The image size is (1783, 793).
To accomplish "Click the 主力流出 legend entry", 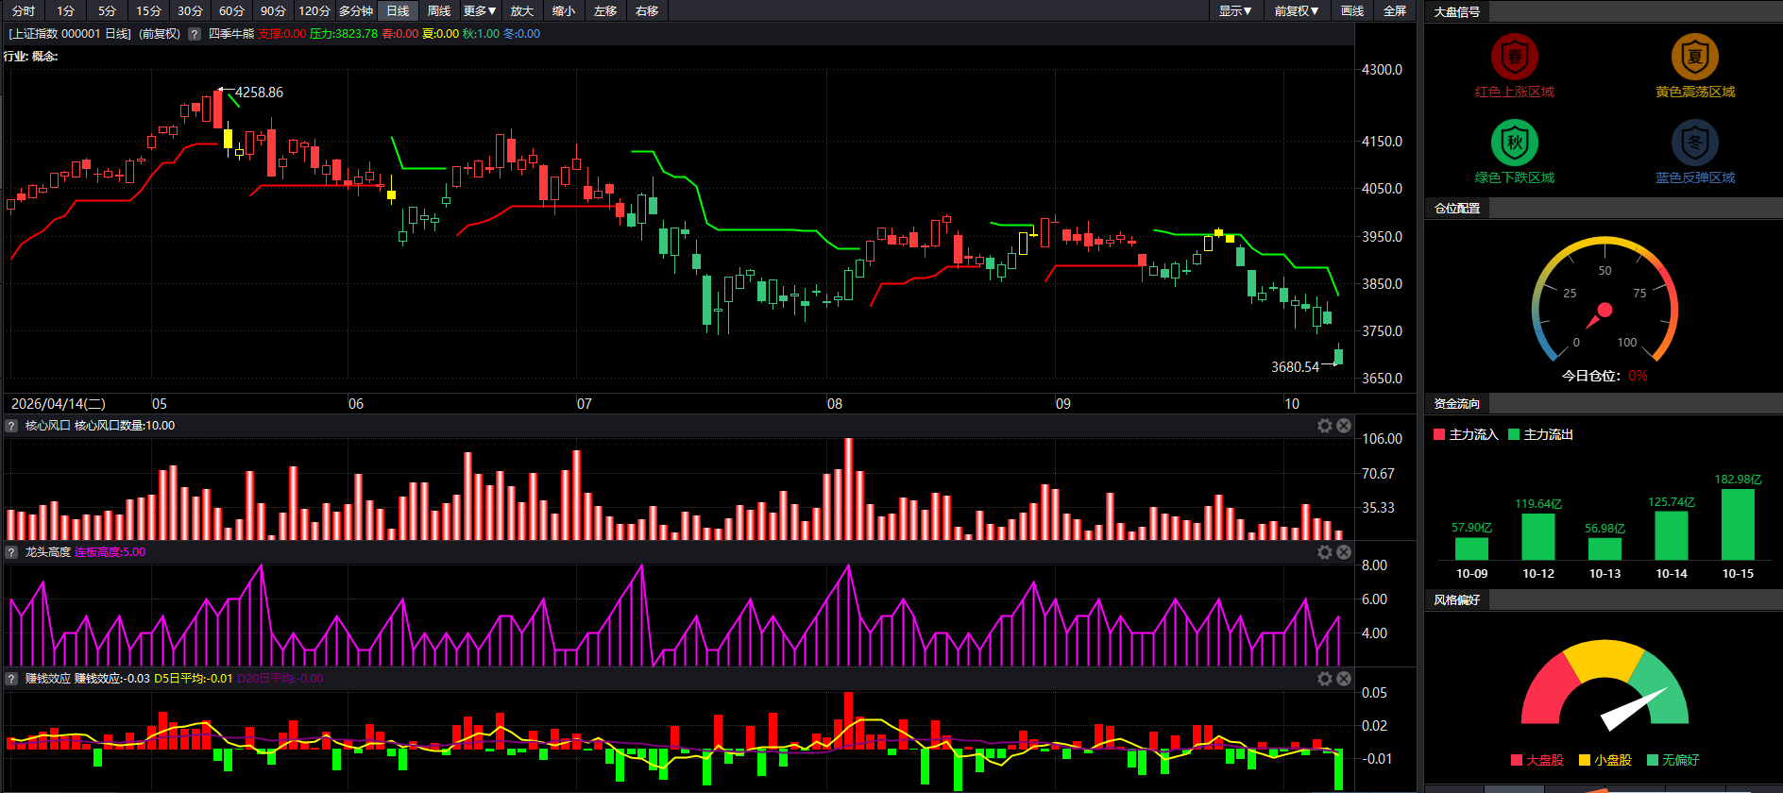I will pyautogui.click(x=1541, y=434).
